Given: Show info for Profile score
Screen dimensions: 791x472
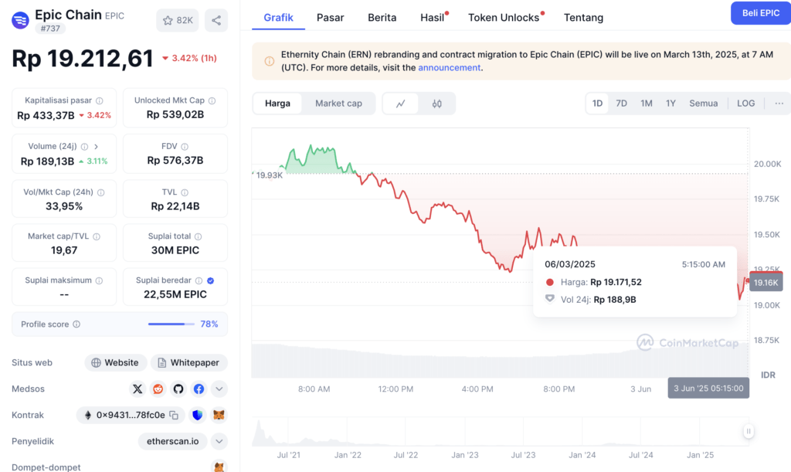Looking at the screenshot, I should click(76, 324).
